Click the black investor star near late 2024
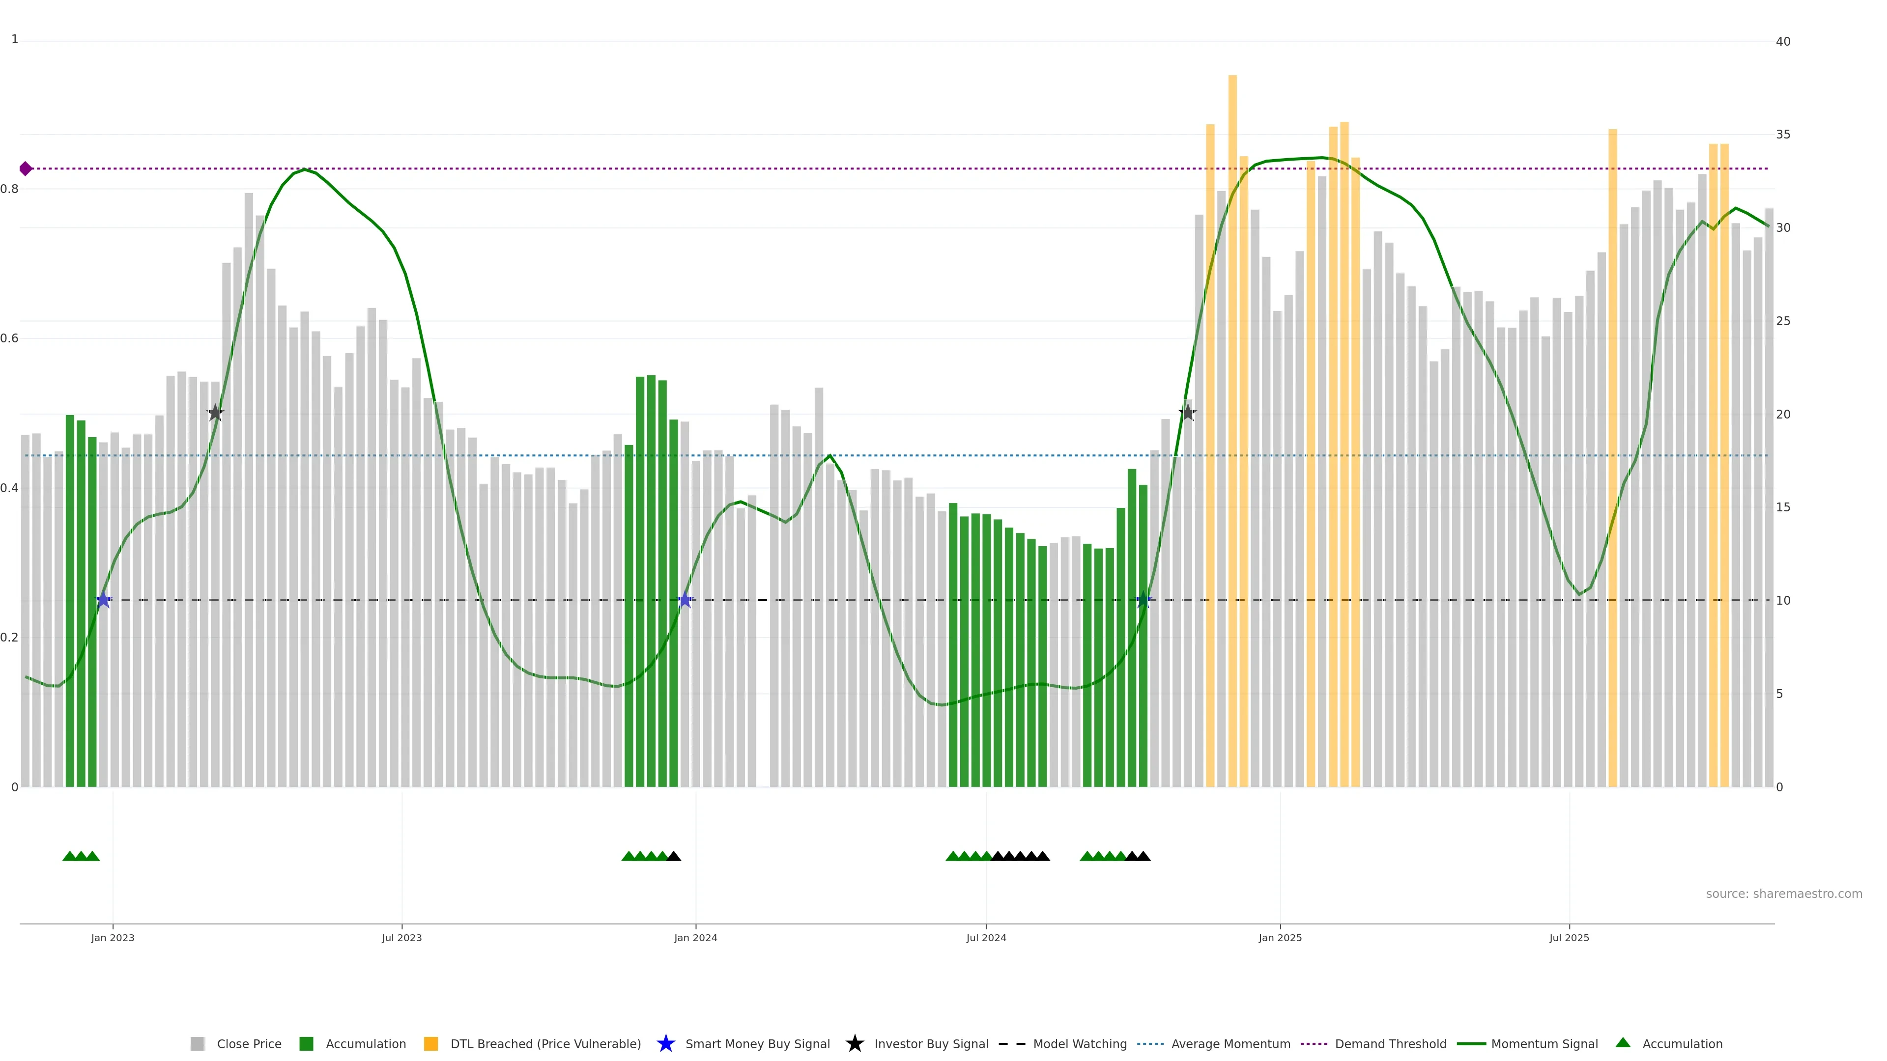The height and width of the screenshot is (1061, 1887). [x=1187, y=413]
